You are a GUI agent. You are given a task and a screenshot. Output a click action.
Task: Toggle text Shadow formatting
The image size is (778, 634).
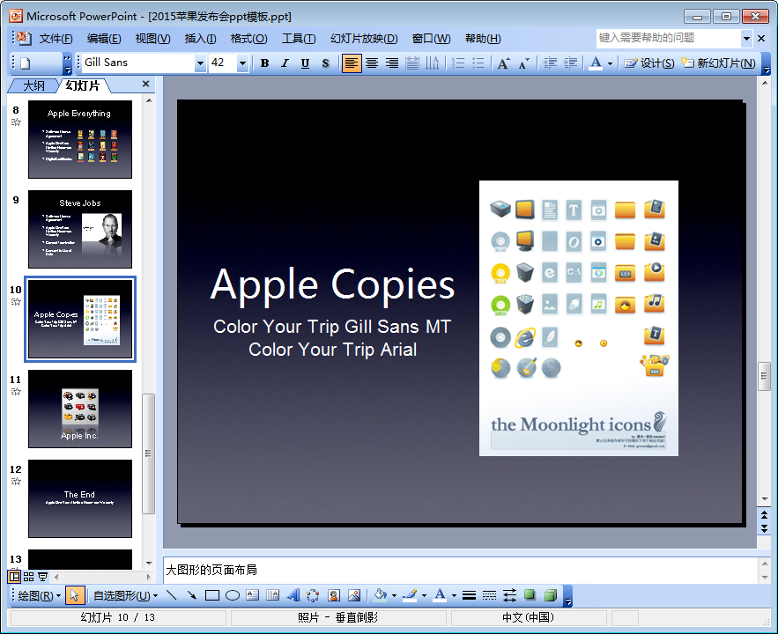pos(325,63)
